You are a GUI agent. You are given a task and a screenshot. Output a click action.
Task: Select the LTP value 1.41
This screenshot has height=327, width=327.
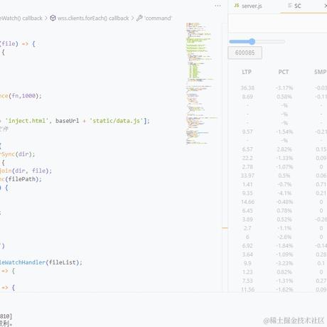click(x=247, y=184)
